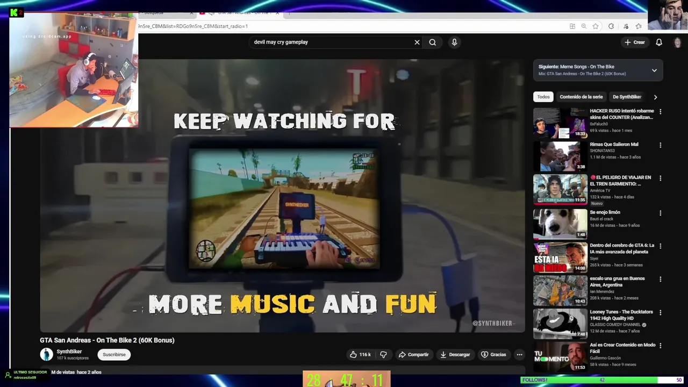Image resolution: width=688 pixels, height=387 pixels.
Task: Open options for HACKER RUSO video
Action: (x=661, y=112)
